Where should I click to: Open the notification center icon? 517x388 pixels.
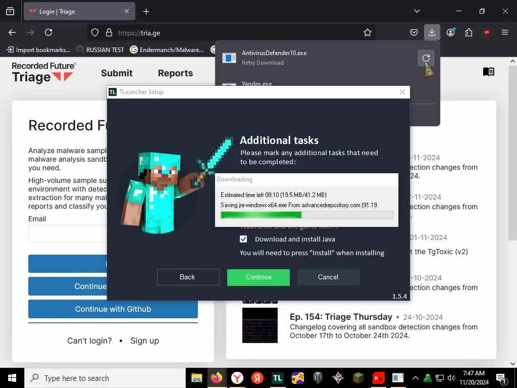tap(501, 378)
